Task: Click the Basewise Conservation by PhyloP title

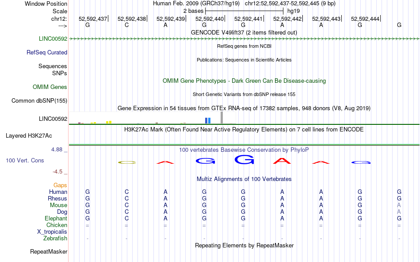Action: coord(244,150)
